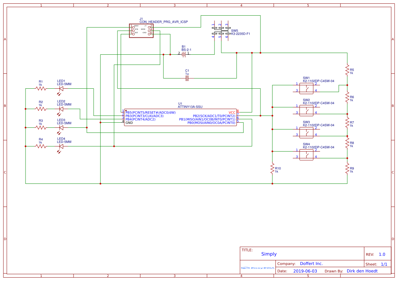Click the CON_HEADER_PRG_AVR_ICSP label

(x=164, y=22)
